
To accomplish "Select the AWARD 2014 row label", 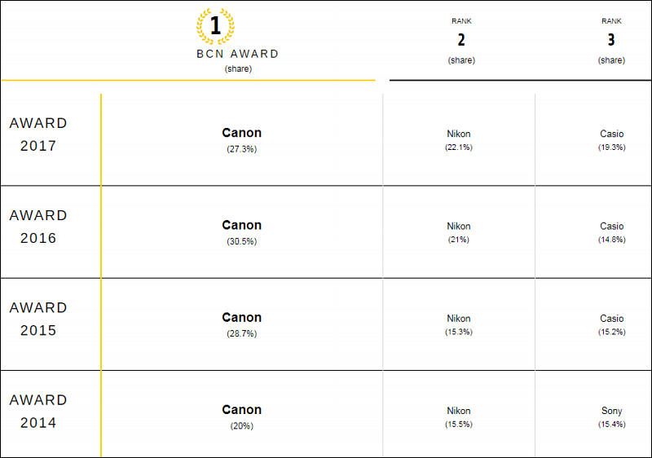I will pos(38,411).
